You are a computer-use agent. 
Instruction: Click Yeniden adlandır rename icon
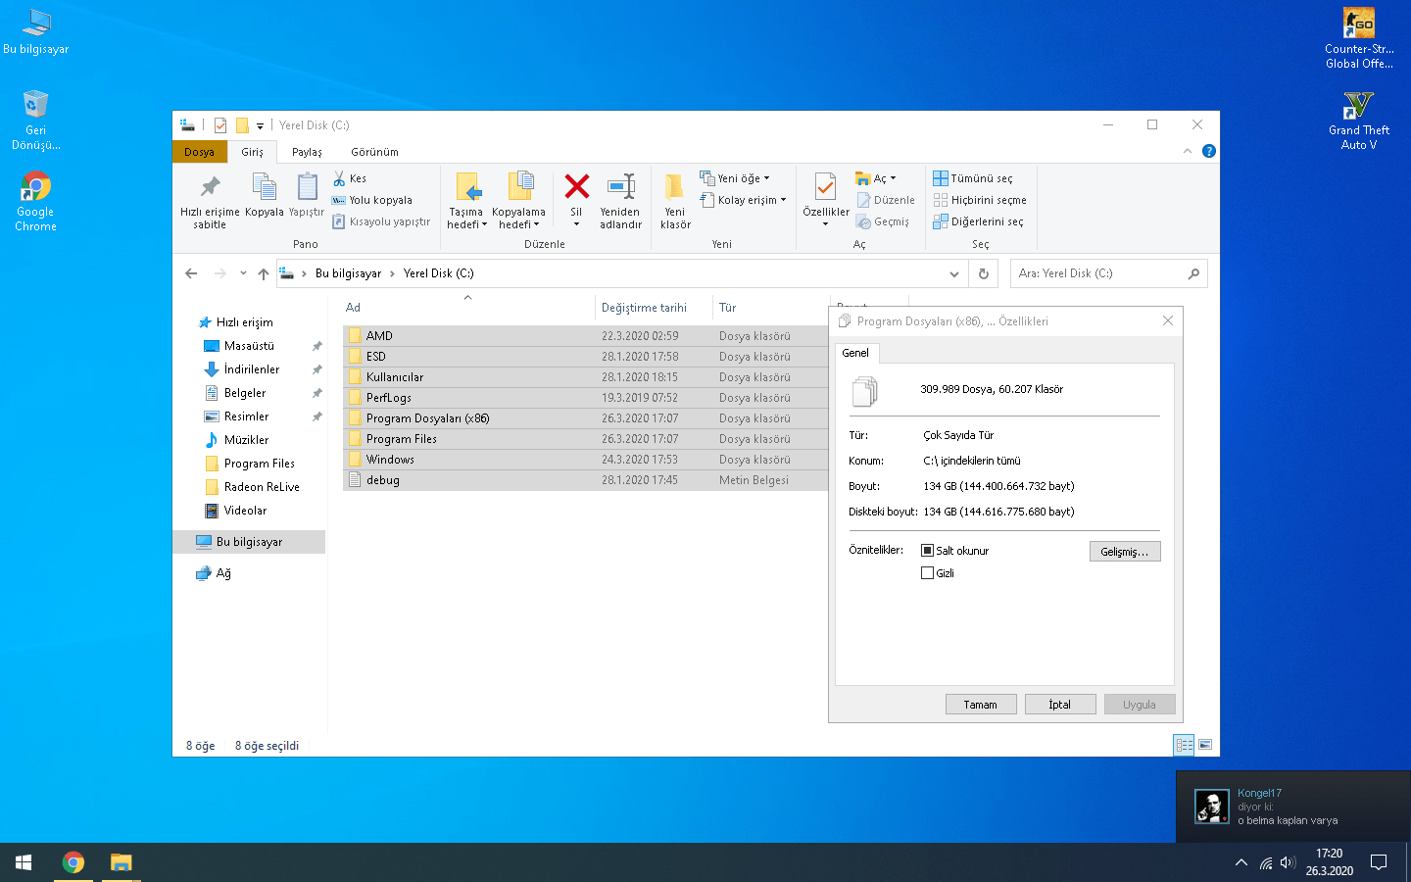pyautogui.click(x=620, y=186)
